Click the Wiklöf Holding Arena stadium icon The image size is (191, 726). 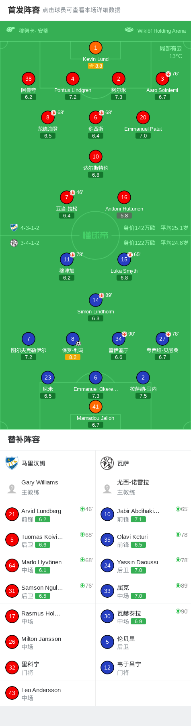point(129,30)
